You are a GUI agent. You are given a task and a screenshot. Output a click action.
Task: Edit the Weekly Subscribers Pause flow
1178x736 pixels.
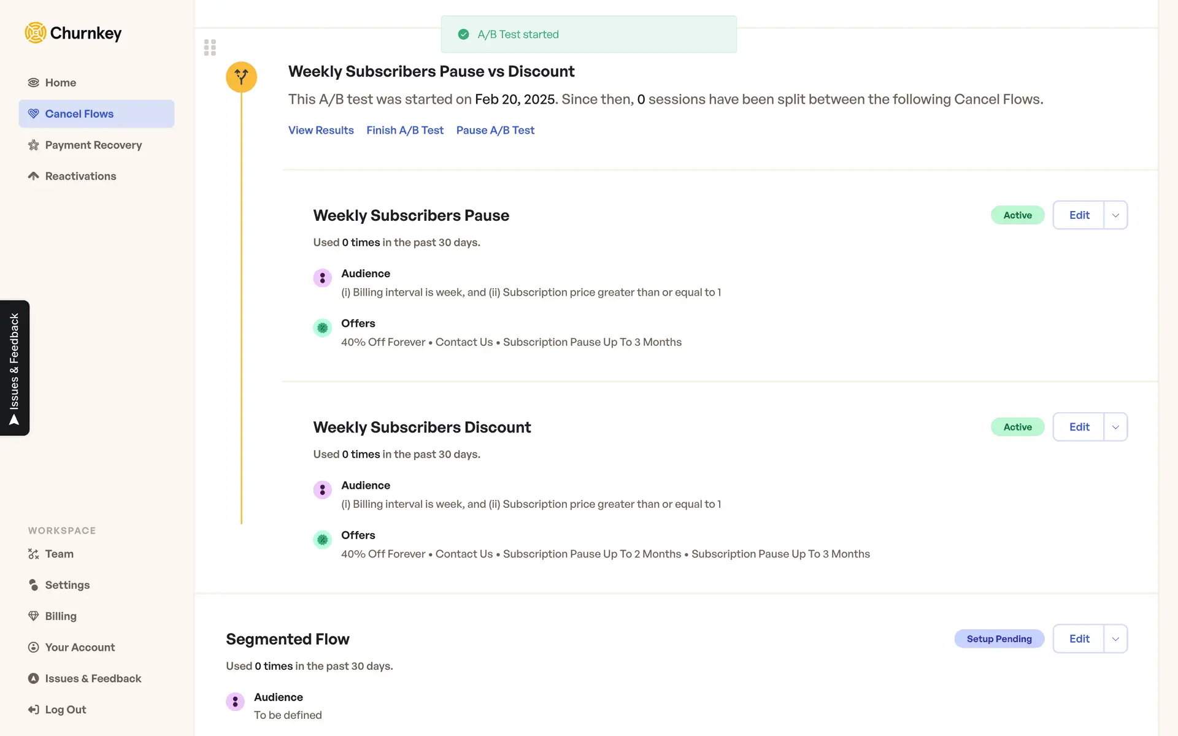click(x=1079, y=215)
